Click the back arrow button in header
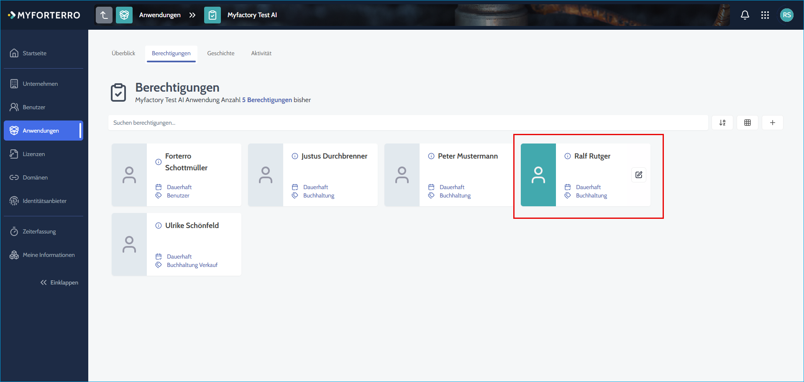804x382 pixels. (x=104, y=15)
